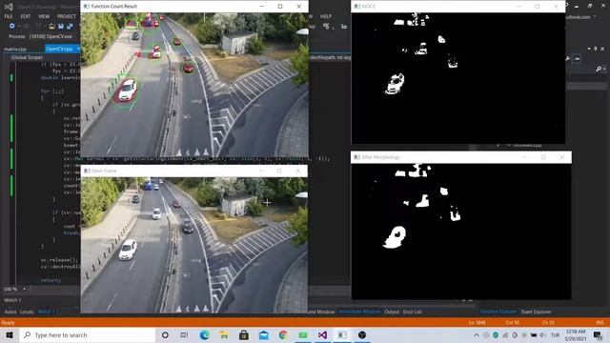This screenshot has height=343, width=610.
Task: Click the MOG2 window title bar
Action: click(457, 7)
